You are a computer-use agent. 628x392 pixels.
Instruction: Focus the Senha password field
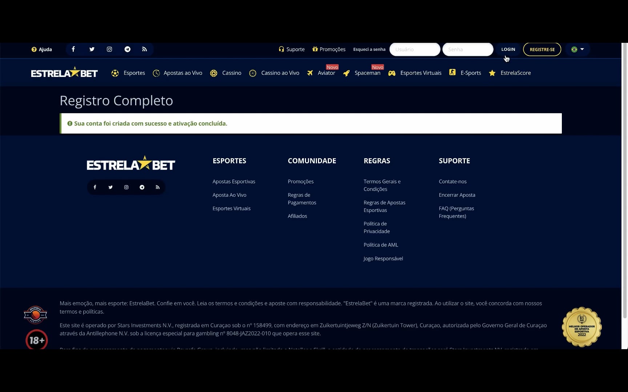pos(468,49)
